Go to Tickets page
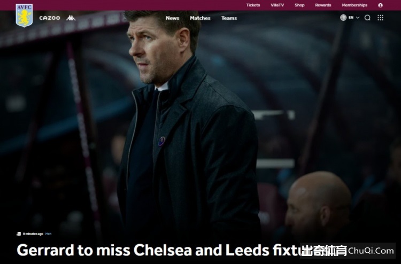401x264 pixels. point(253,5)
